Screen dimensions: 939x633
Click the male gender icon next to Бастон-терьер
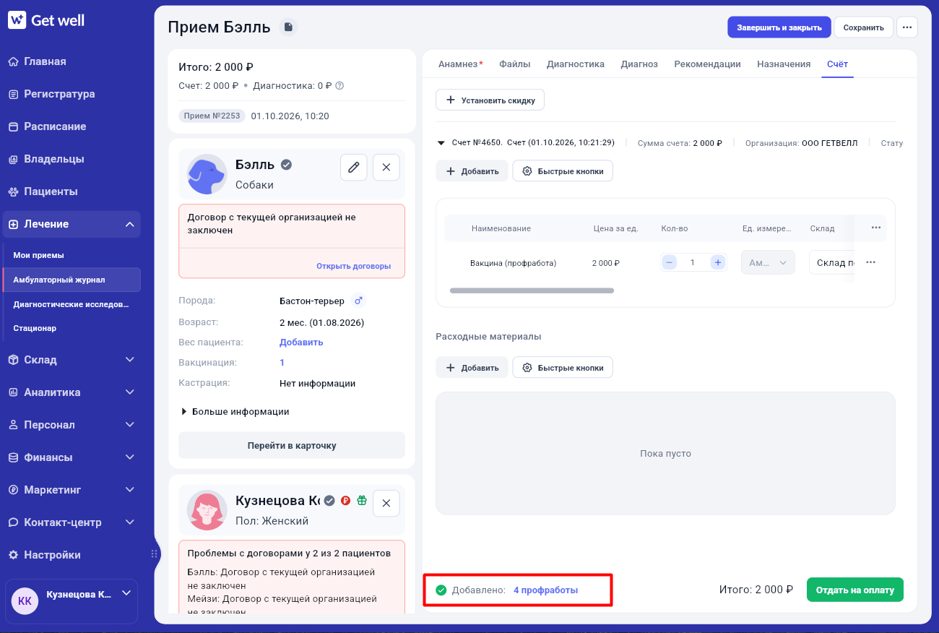[x=358, y=301]
